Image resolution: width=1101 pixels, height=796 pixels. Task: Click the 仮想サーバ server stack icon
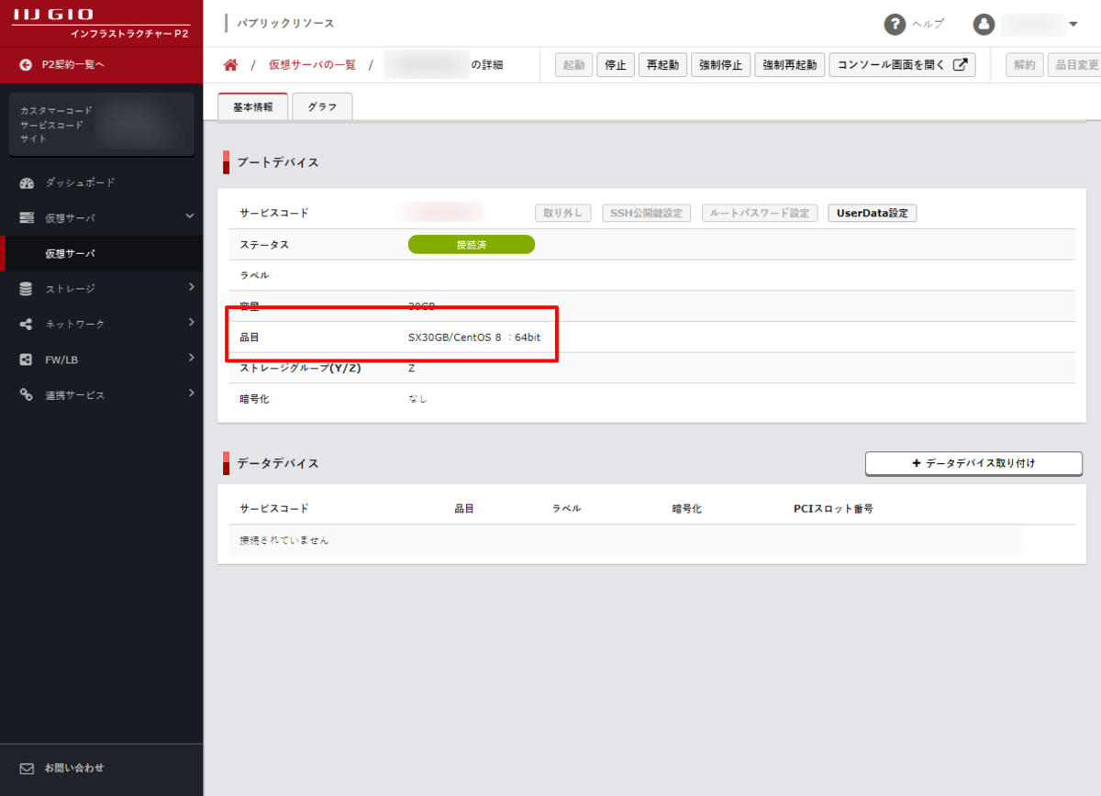(27, 218)
